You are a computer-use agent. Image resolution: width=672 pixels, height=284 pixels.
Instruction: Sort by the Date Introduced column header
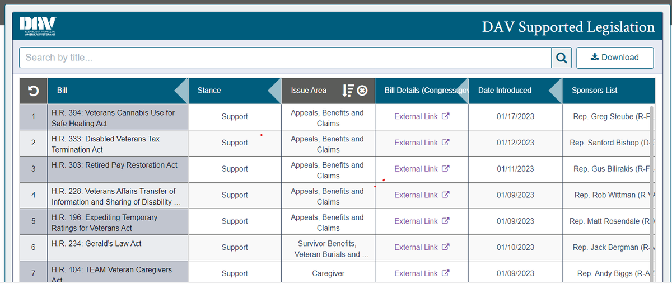click(x=515, y=91)
